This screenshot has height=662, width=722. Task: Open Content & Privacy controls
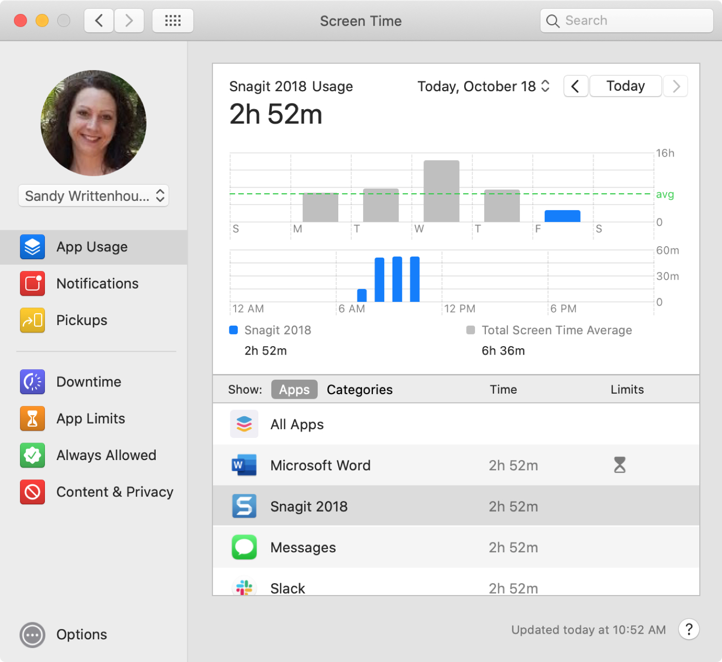click(x=114, y=492)
